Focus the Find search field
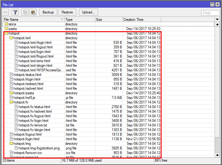 click(x=210, y=13)
